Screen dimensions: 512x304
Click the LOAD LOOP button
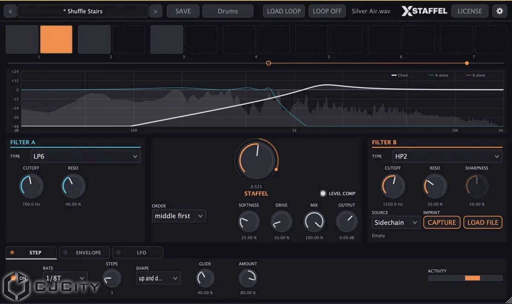pyautogui.click(x=284, y=11)
